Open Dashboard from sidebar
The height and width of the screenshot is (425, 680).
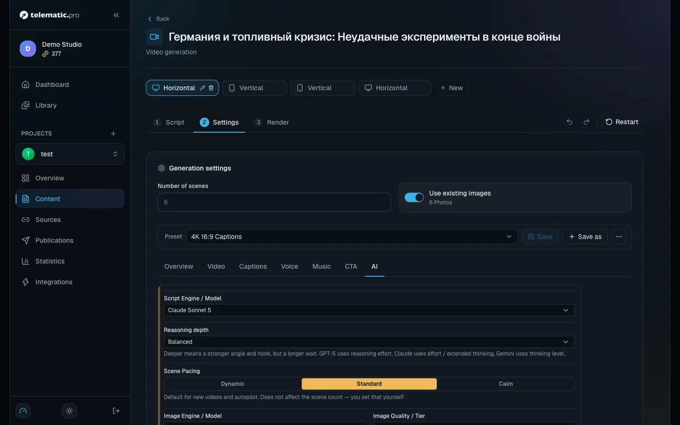click(70, 85)
